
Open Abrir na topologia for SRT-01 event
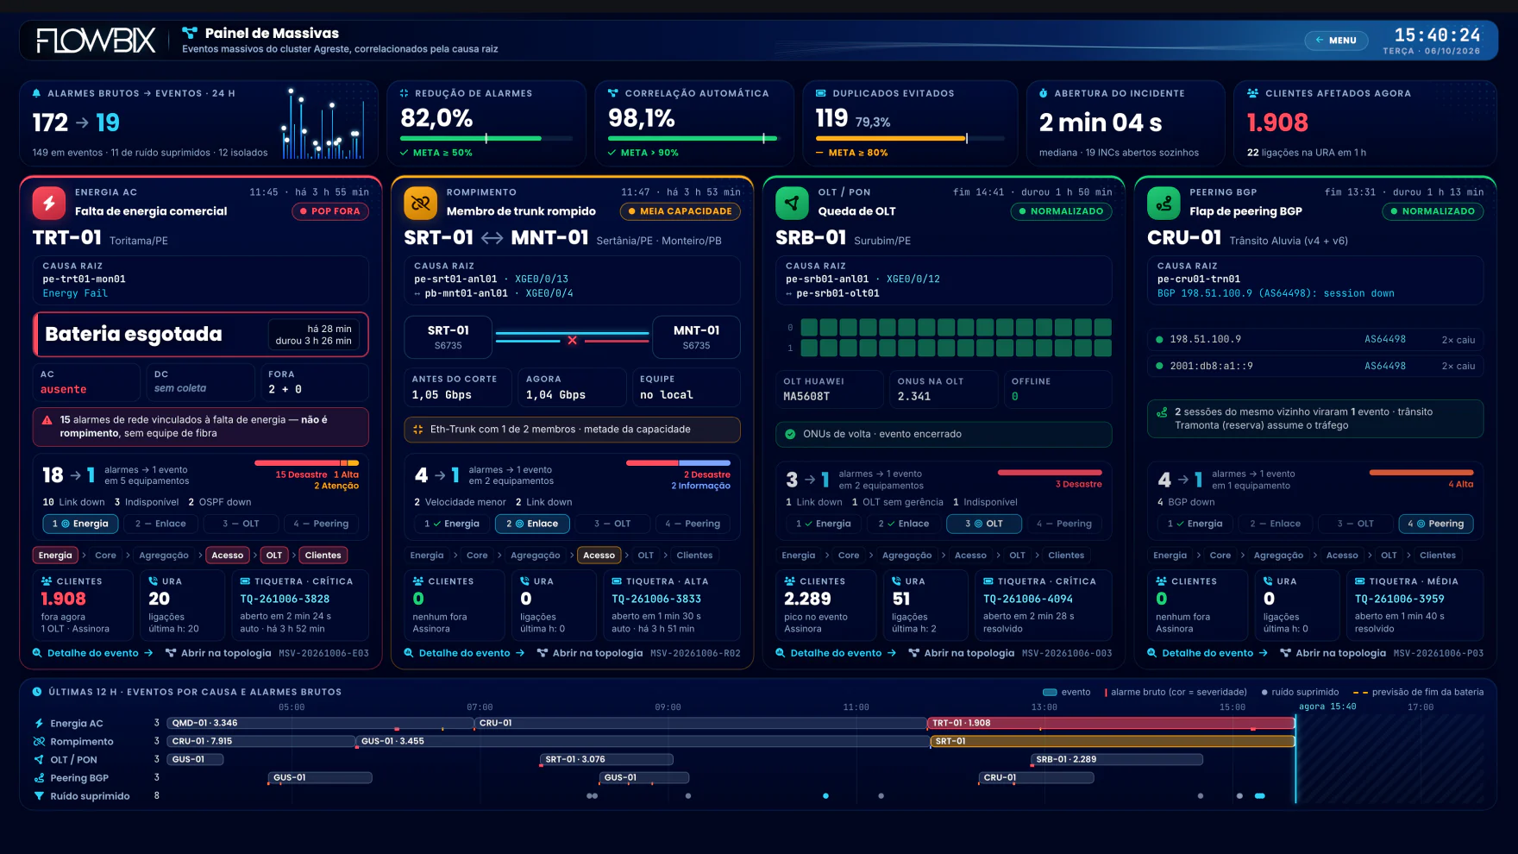[590, 653]
